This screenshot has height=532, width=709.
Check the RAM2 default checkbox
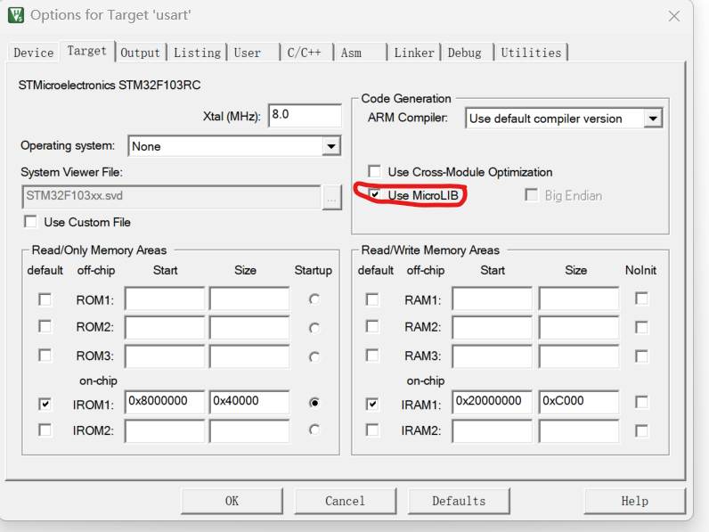pos(372,327)
